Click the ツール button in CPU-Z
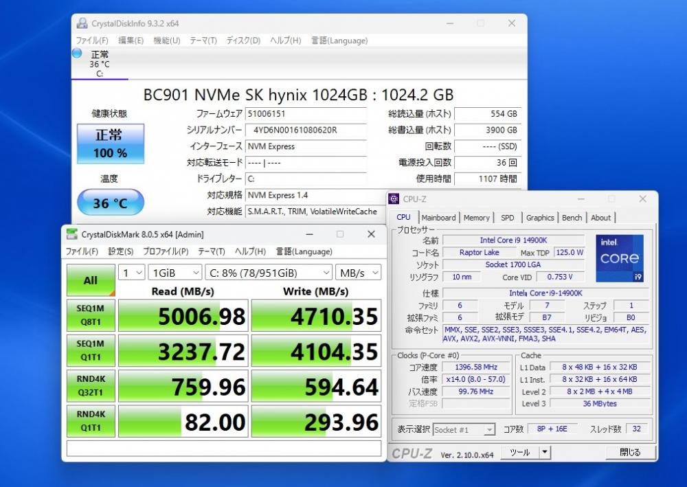687x487 pixels. coord(519,453)
